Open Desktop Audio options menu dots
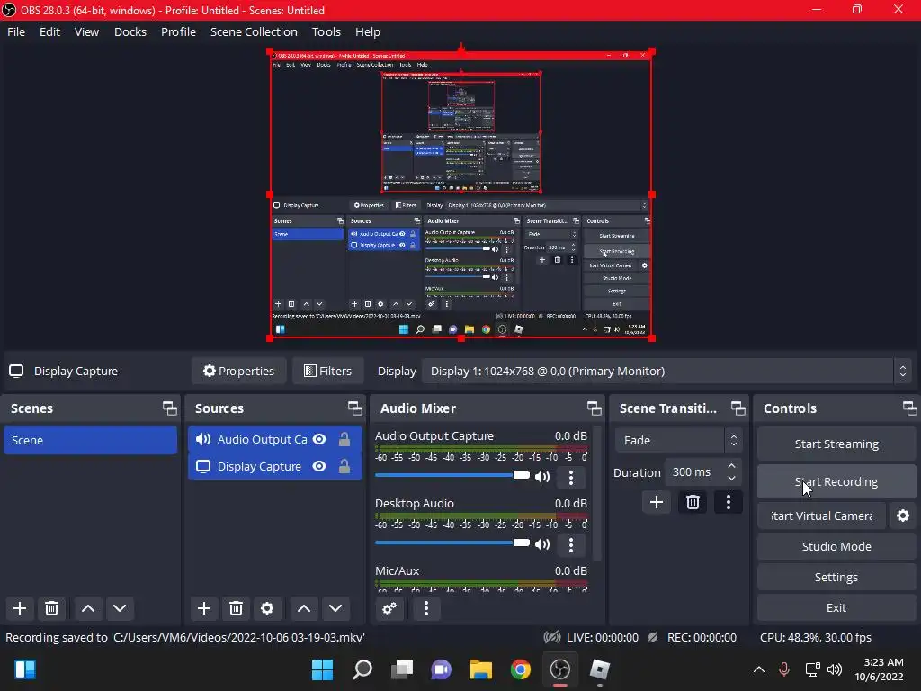The width and height of the screenshot is (921, 691). [x=571, y=544]
